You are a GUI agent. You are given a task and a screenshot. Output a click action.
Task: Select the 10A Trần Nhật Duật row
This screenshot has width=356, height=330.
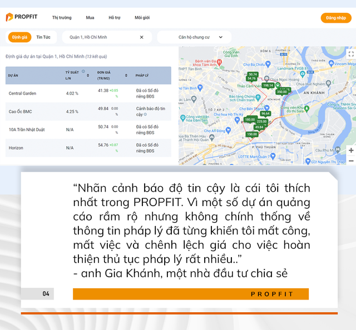[88, 130]
